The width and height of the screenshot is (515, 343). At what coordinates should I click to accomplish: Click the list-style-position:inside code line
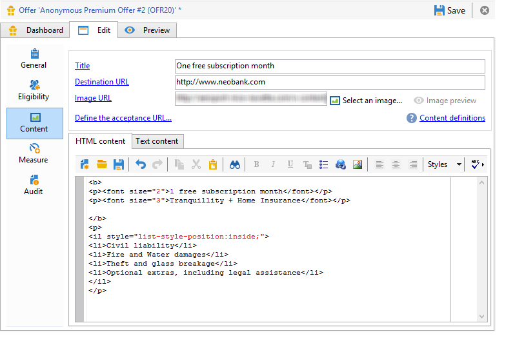pos(179,237)
